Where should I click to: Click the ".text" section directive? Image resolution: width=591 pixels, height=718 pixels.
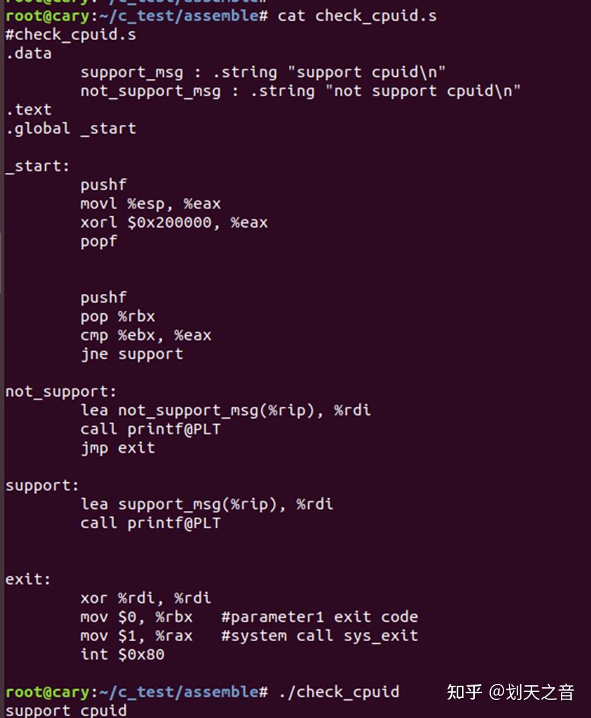tap(28, 110)
